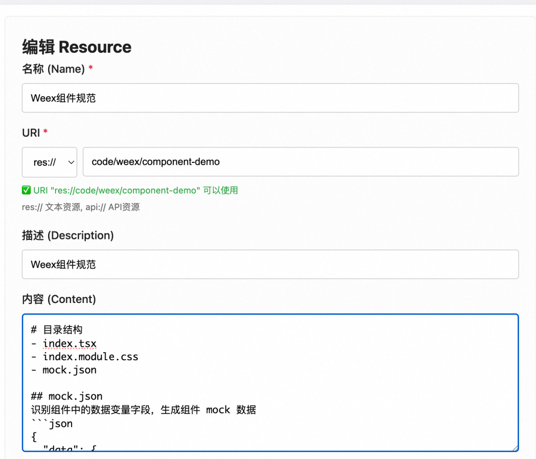The height and width of the screenshot is (459, 536).
Task: Click the 名称 (Name) label
Action: pyautogui.click(x=53, y=69)
